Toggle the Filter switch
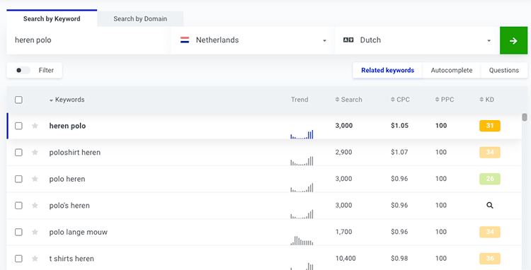 23,70
